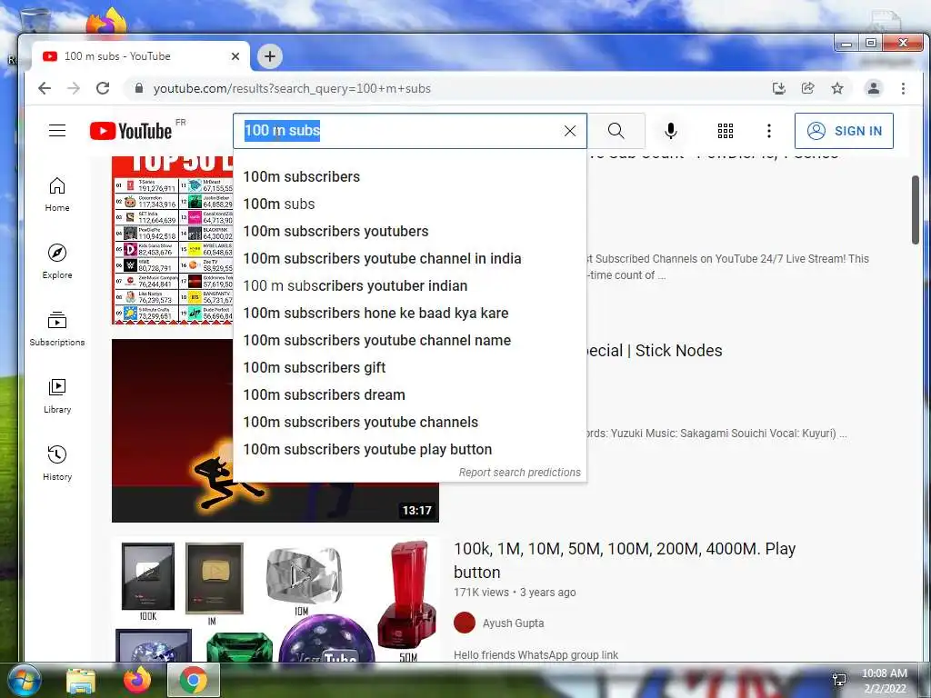Open YouTube settings three-dot menu
This screenshot has height=698, width=931.
click(769, 131)
